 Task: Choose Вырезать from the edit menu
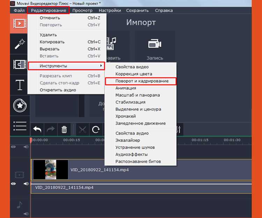(67, 49)
